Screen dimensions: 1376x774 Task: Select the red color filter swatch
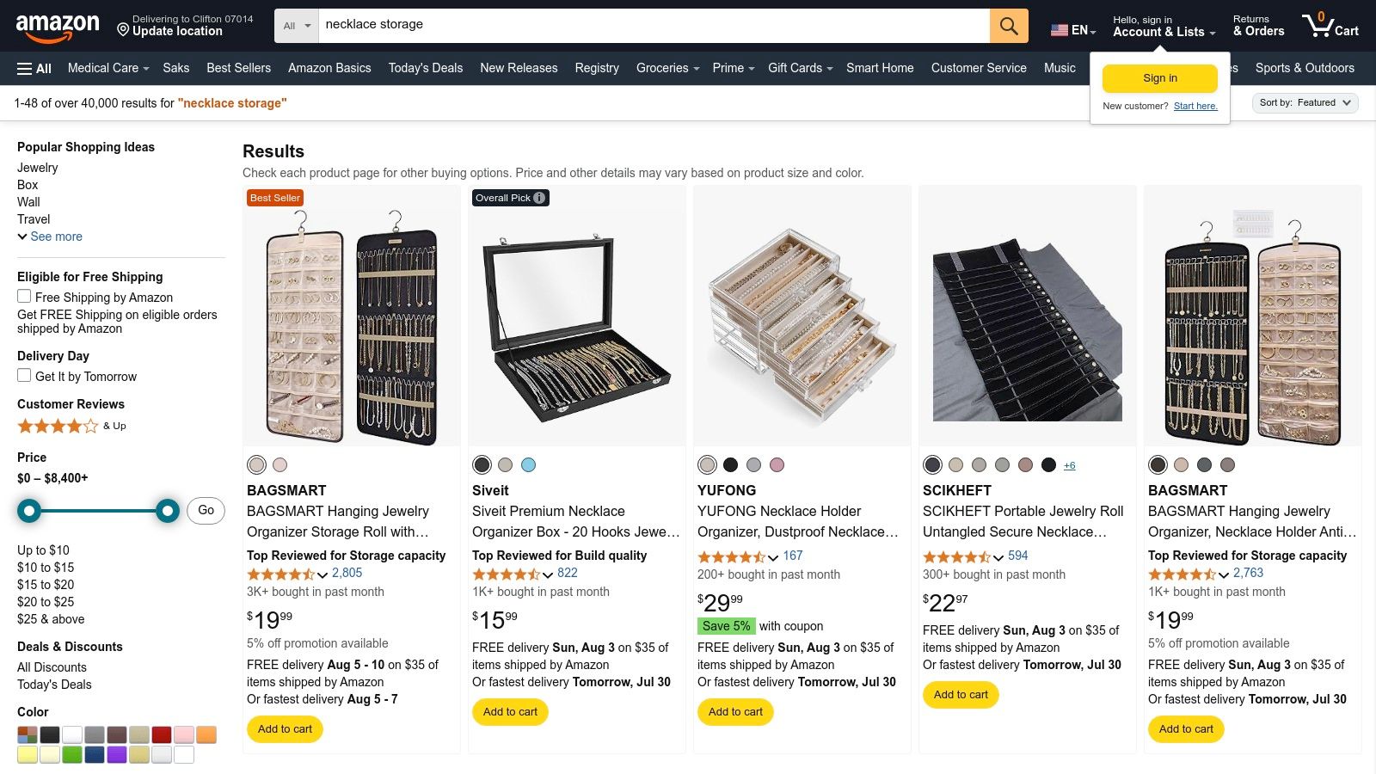click(x=162, y=734)
